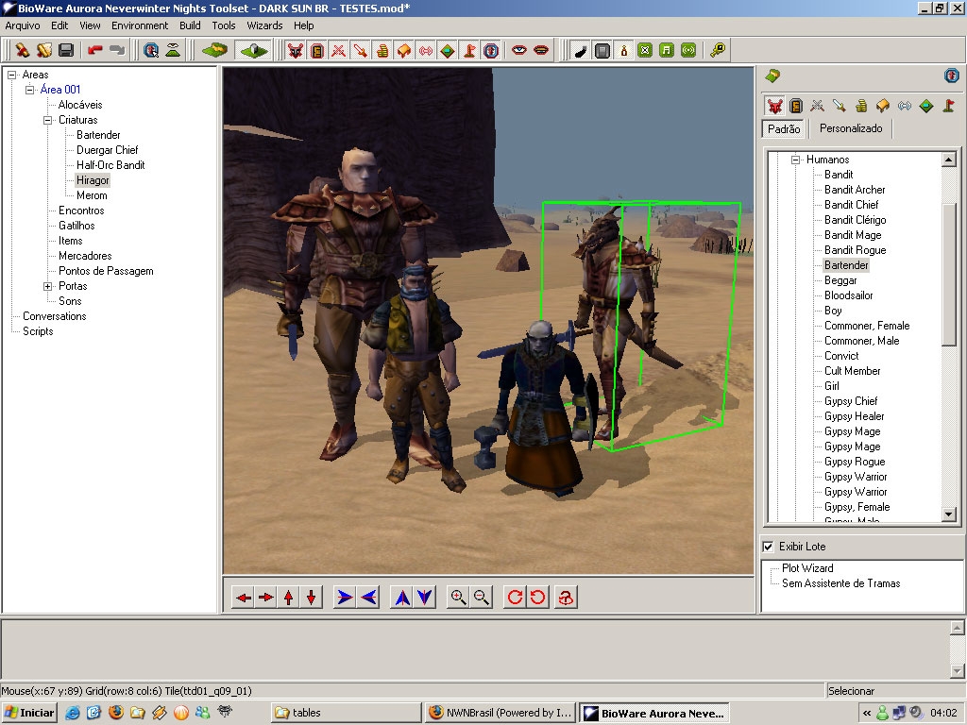Collapse the Humanos palette category
The height and width of the screenshot is (725, 967).
pyautogui.click(x=796, y=160)
